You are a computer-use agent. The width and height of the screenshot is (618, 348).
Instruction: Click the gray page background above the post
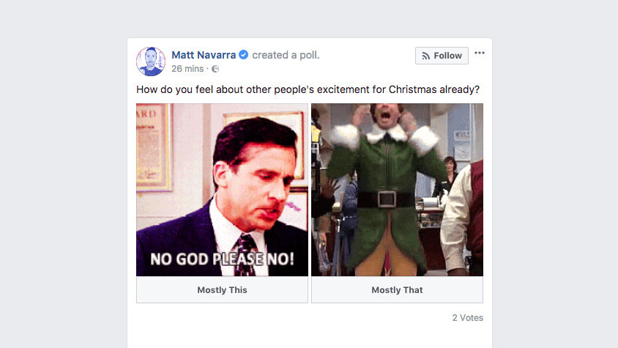tap(308, 18)
